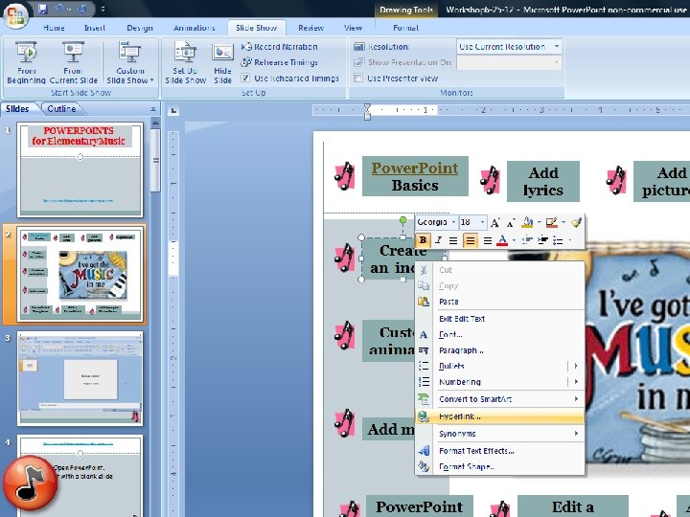Open the Insert ribbon tab
This screenshot has height=517, width=690.
pos(95,28)
